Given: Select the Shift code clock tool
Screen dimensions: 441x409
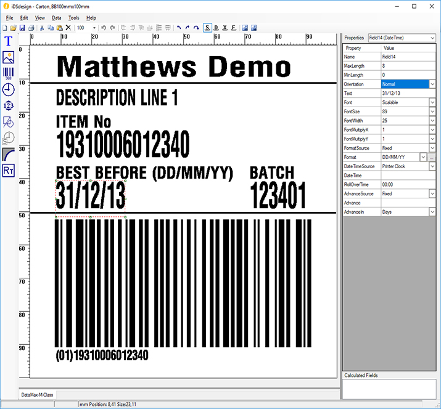Looking at the screenshot, I should coord(9,138).
